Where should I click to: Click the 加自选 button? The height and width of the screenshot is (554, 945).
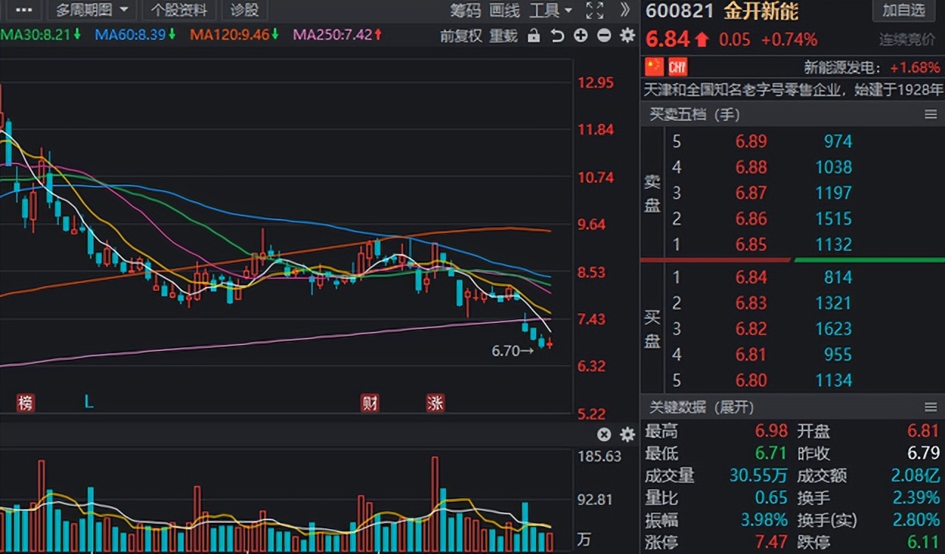pos(904,10)
